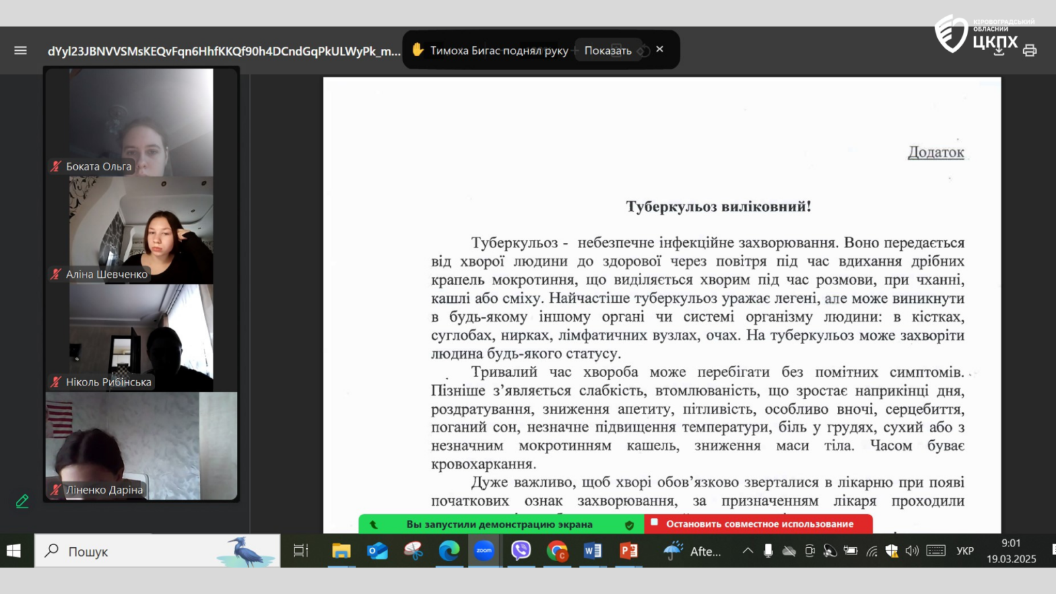Open PowerPoint from the taskbar

[x=628, y=550]
